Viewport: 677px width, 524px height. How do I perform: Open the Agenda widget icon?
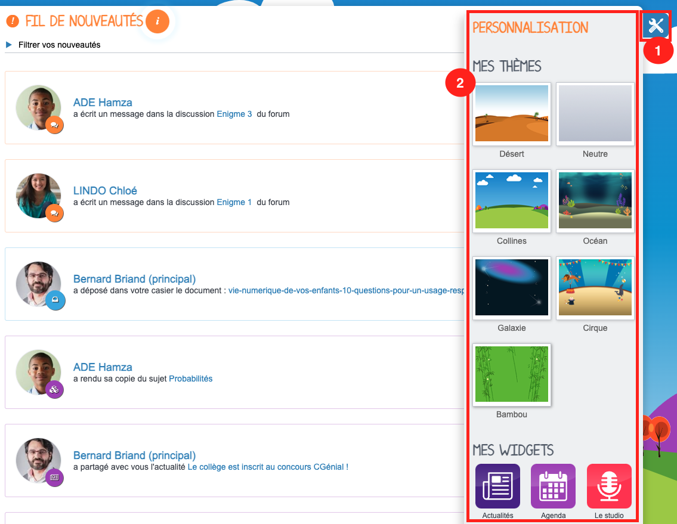(x=553, y=486)
